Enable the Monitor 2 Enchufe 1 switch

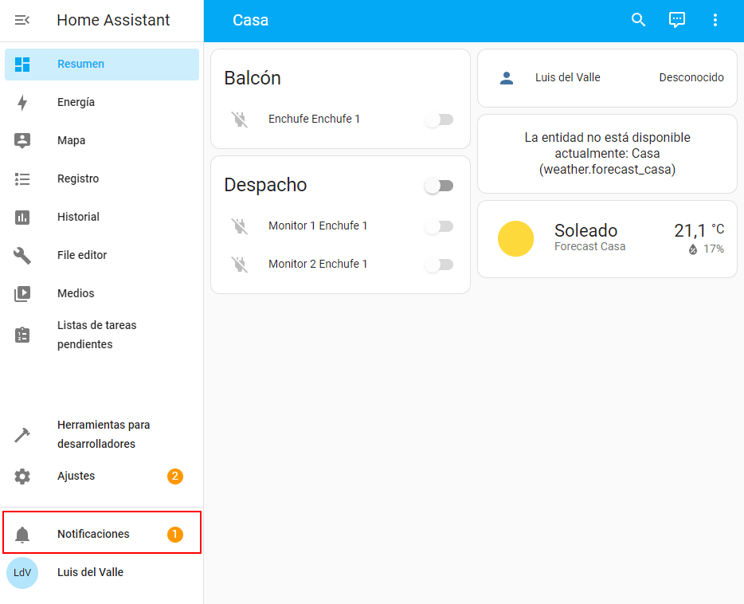click(x=439, y=265)
